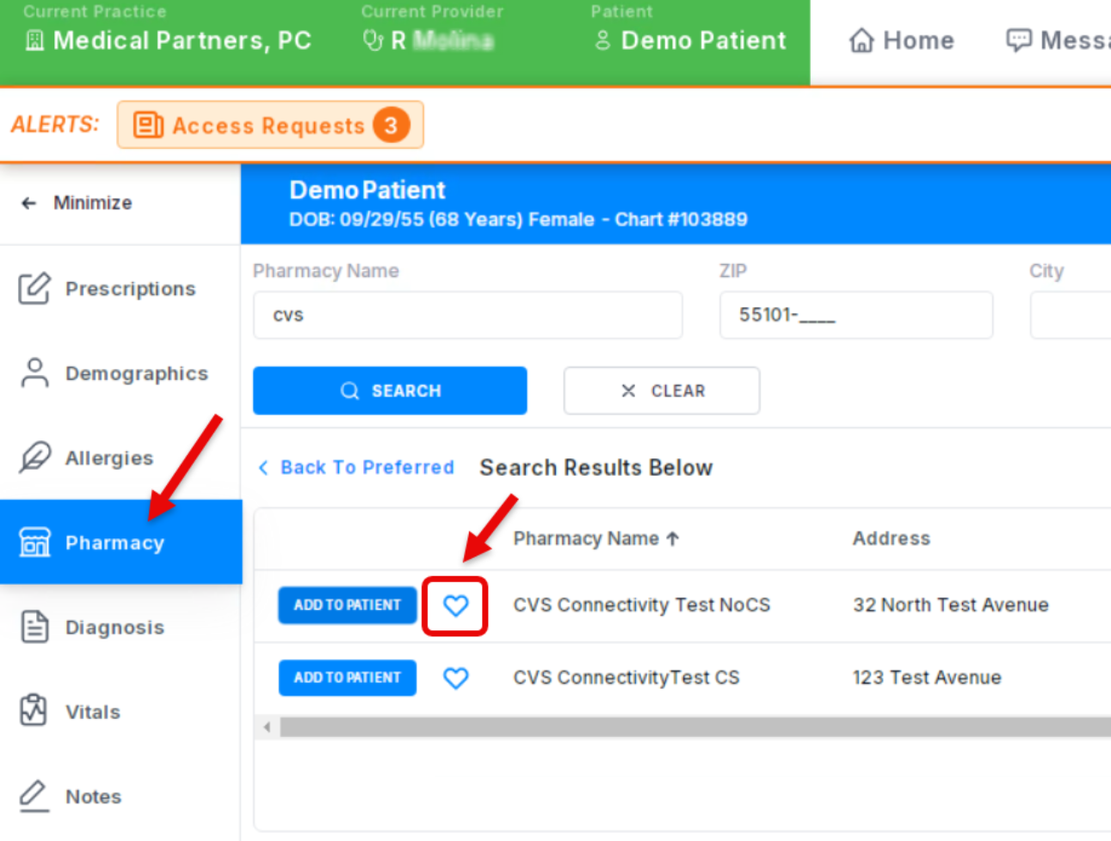Click the magnifier icon in SEARCH button
The width and height of the screenshot is (1111, 841).
tap(349, 390)
